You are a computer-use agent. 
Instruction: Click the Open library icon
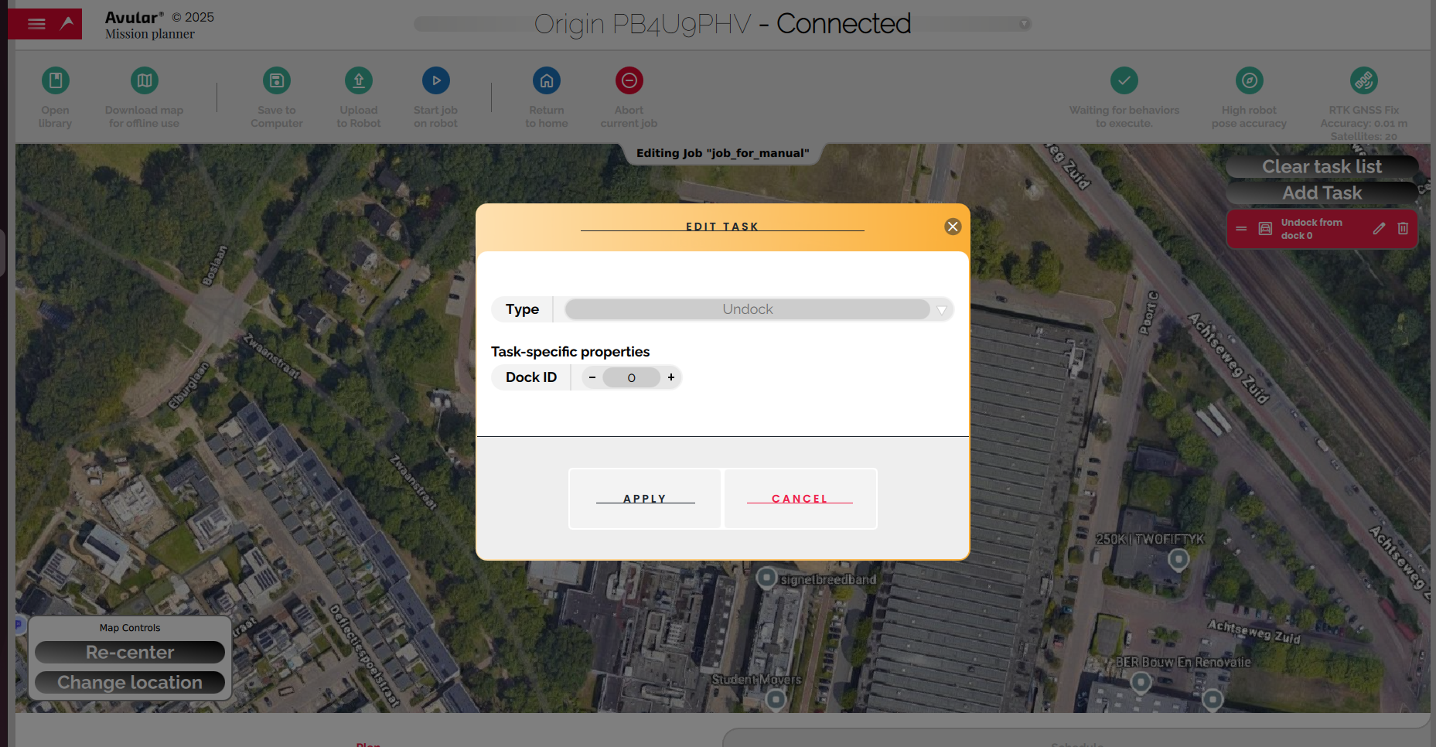pyautogui.click(x=55, y=80)
